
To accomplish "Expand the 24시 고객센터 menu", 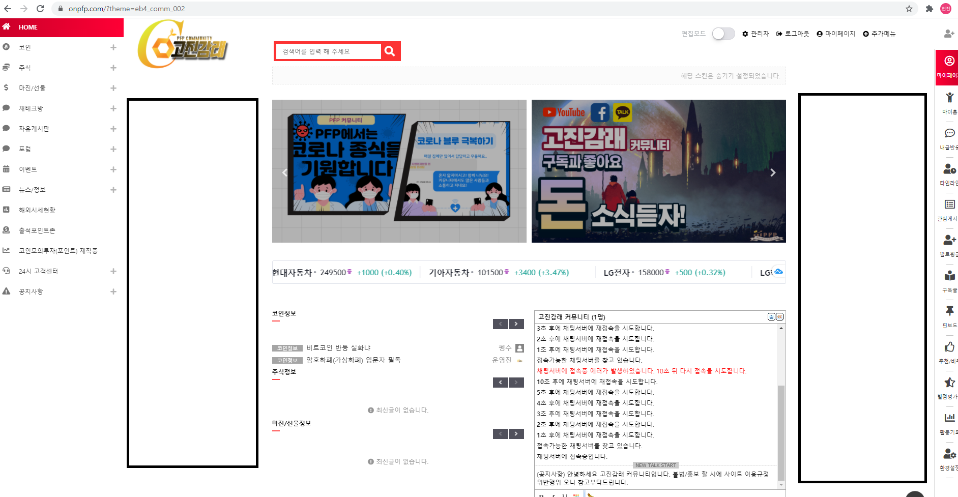I will coord(113,271).
